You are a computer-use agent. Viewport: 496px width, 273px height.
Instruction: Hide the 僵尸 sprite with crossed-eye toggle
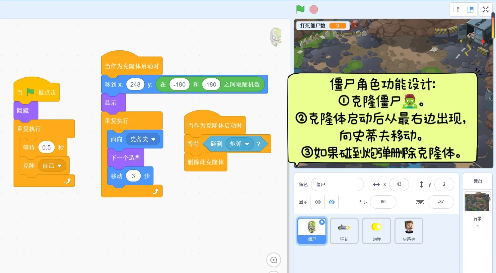coord(331,202)
